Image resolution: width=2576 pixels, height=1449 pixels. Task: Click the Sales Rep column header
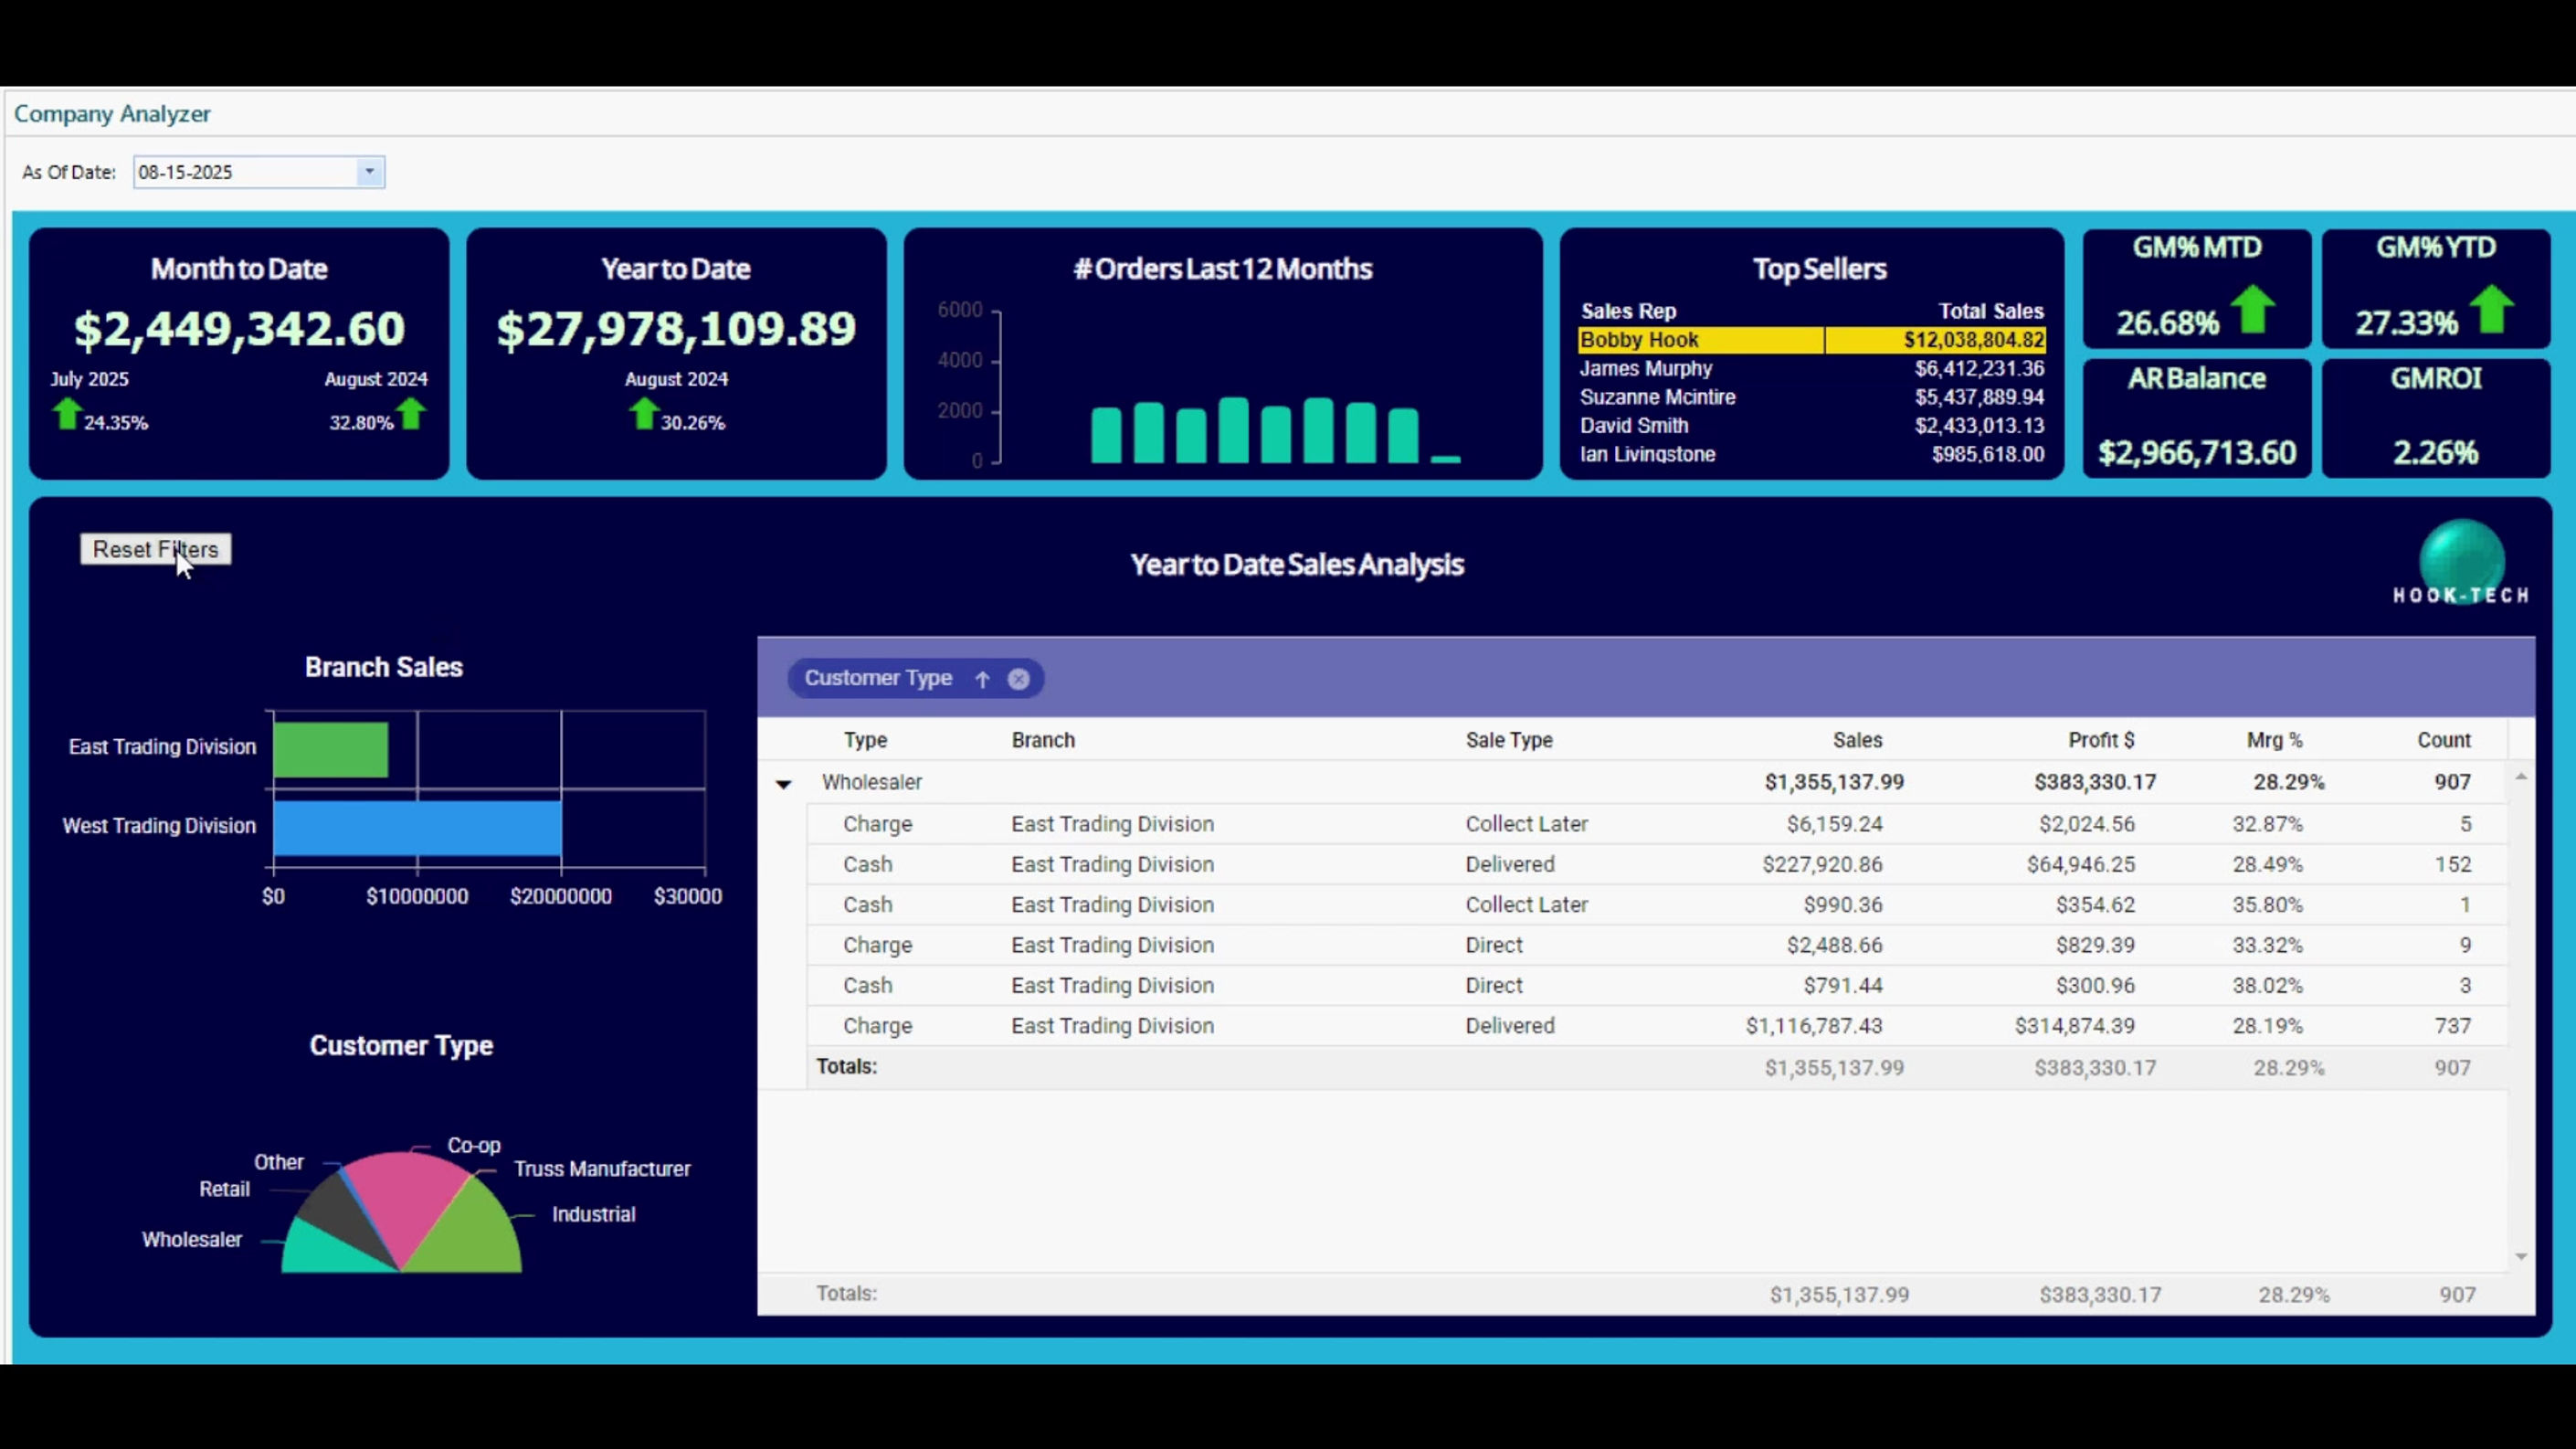click(1628, 311)
